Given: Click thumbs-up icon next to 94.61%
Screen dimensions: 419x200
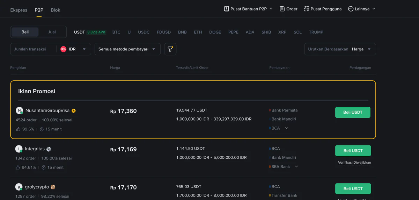Looking at the screenshot, I should coord(18,167).
